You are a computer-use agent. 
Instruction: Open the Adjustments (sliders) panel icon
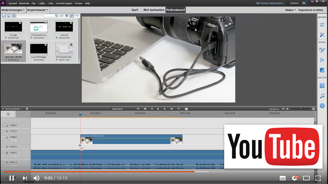[322, 25]
